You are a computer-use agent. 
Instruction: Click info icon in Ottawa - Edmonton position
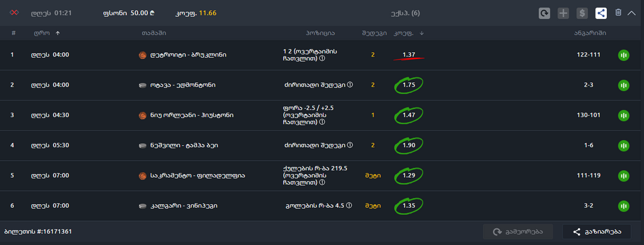(350, 85)
